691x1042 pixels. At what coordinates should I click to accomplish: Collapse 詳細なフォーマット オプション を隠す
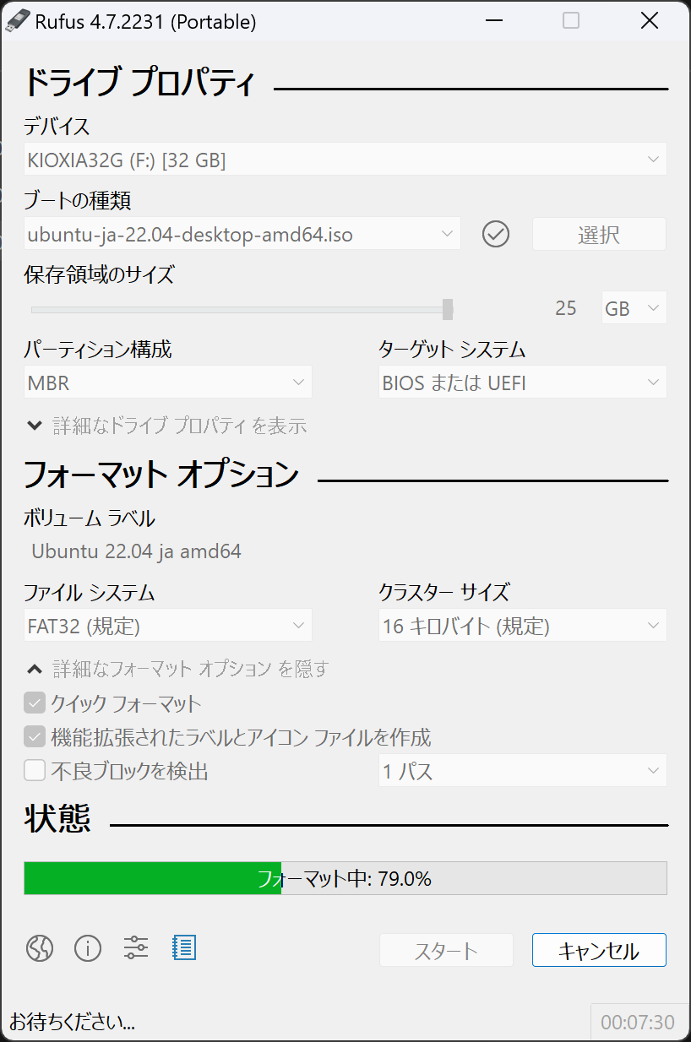[x=177, y=669]
